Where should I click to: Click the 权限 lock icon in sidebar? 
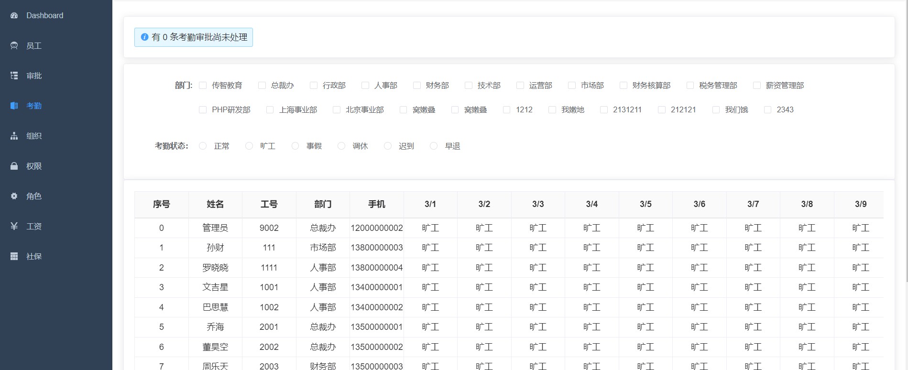coord(14,166)
